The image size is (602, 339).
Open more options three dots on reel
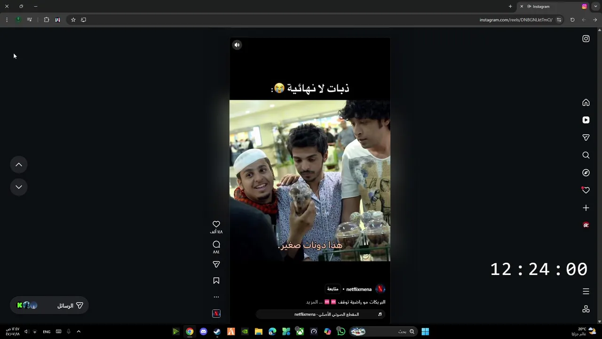[216, 297]
